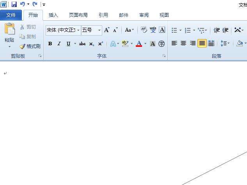This screenshot has width=247, height=185.
Task: Click the Numbering list icon
Action: [x=188, y=30]
